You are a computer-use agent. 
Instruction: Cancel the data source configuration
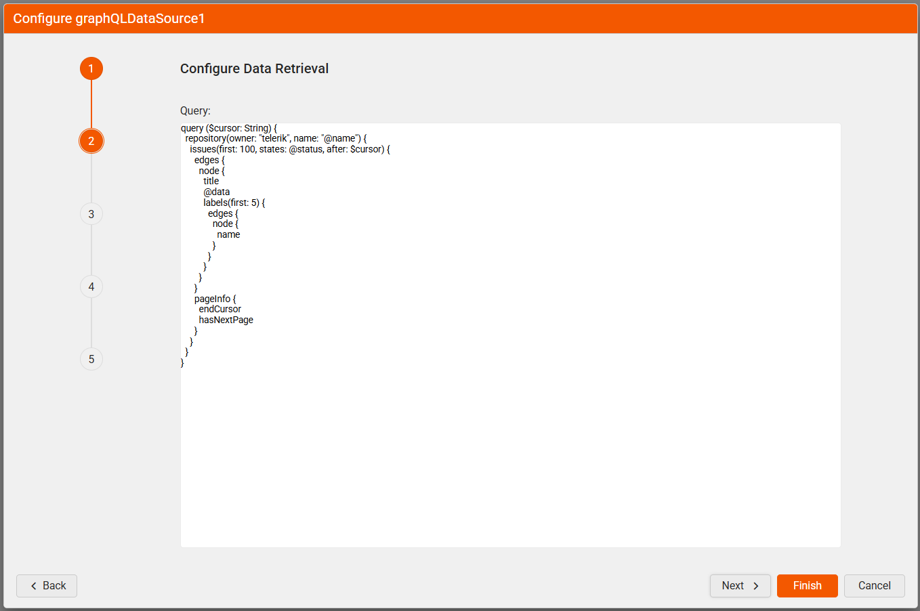[x=874, y=586]
